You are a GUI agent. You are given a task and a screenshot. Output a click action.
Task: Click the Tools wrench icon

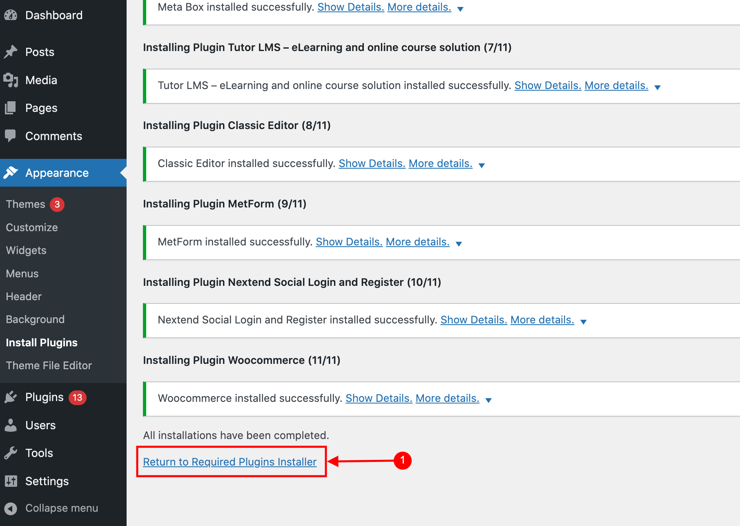coord(11,453)
